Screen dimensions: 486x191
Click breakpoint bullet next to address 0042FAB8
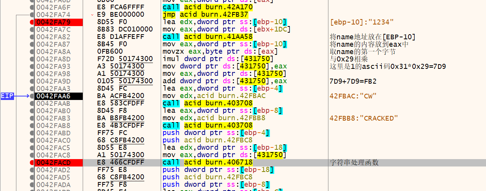[x=32, y=126]
